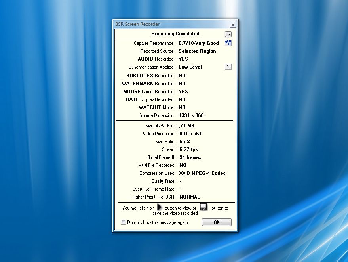Click the floppy disk save icon

(x=203, y=207)
